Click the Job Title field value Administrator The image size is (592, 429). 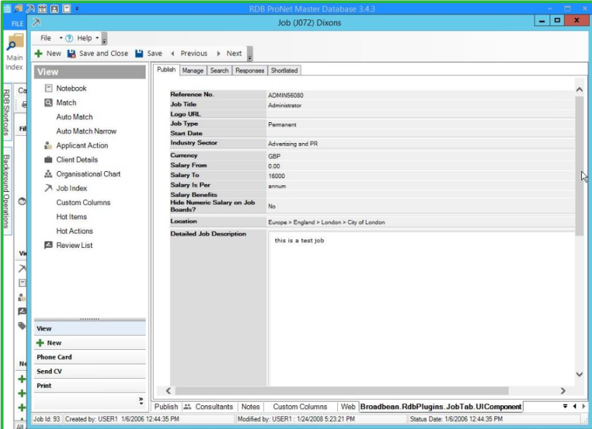coord(285,106)
